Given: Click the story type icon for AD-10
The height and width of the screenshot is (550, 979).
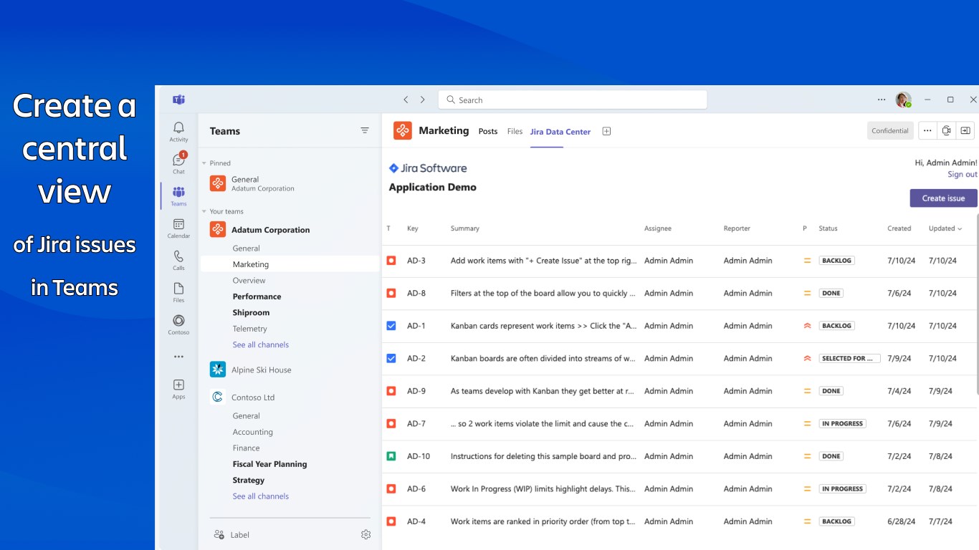Looking at the screenshot, I should (391, 456).
